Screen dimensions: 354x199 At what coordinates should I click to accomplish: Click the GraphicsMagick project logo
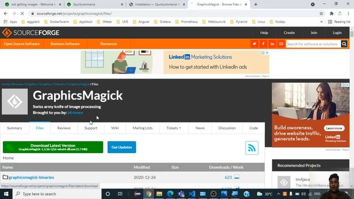tap(15, 102)
